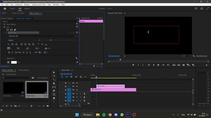Switch to the Media Browser tab
The height and width of the screenshot is (118, 211).
(x=24, y=70)
